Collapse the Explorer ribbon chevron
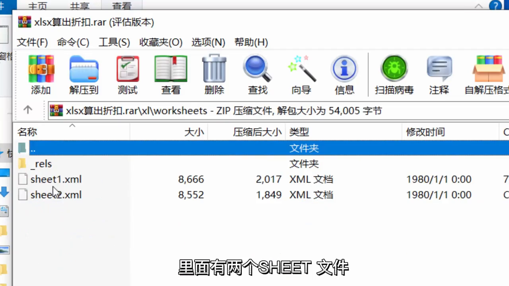Screen dimensions: 509x286 pyautogui.click(x=479, y=6)
